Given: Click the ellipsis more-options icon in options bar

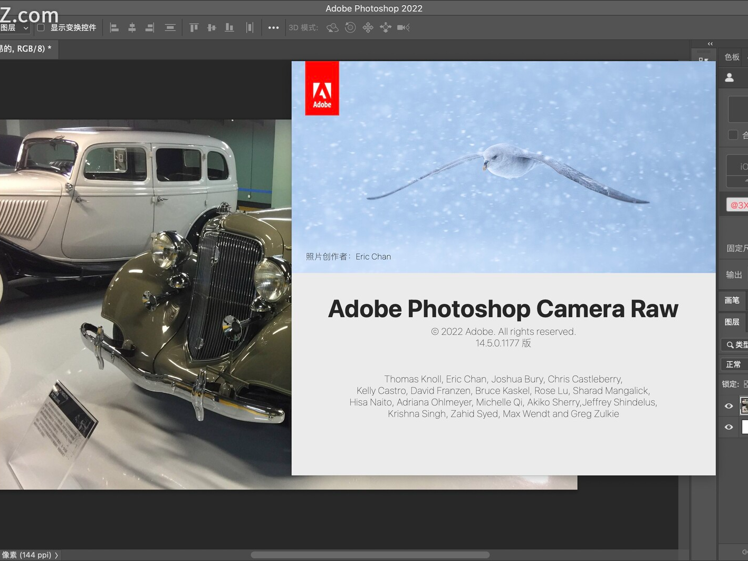Looking at the screenshot, I should click(x=273, y=27).
